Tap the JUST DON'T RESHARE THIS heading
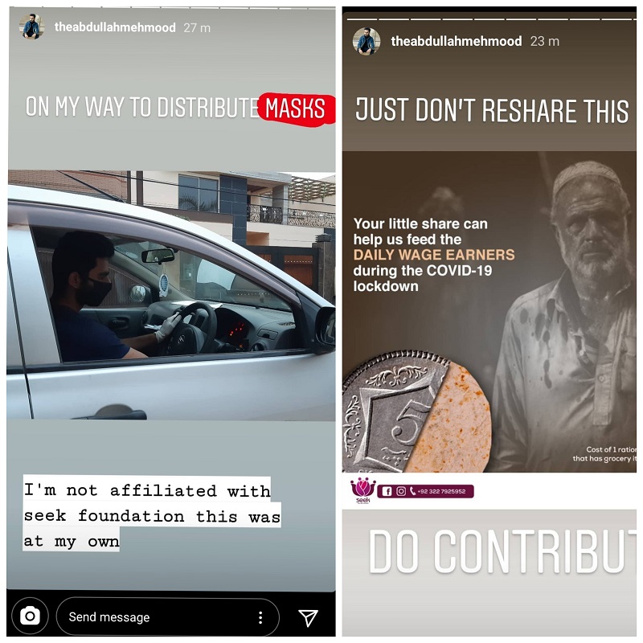 492,110
